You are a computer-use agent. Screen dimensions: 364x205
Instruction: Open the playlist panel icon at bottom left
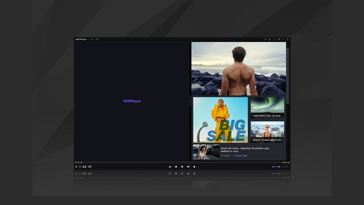(x=76, y=167)
